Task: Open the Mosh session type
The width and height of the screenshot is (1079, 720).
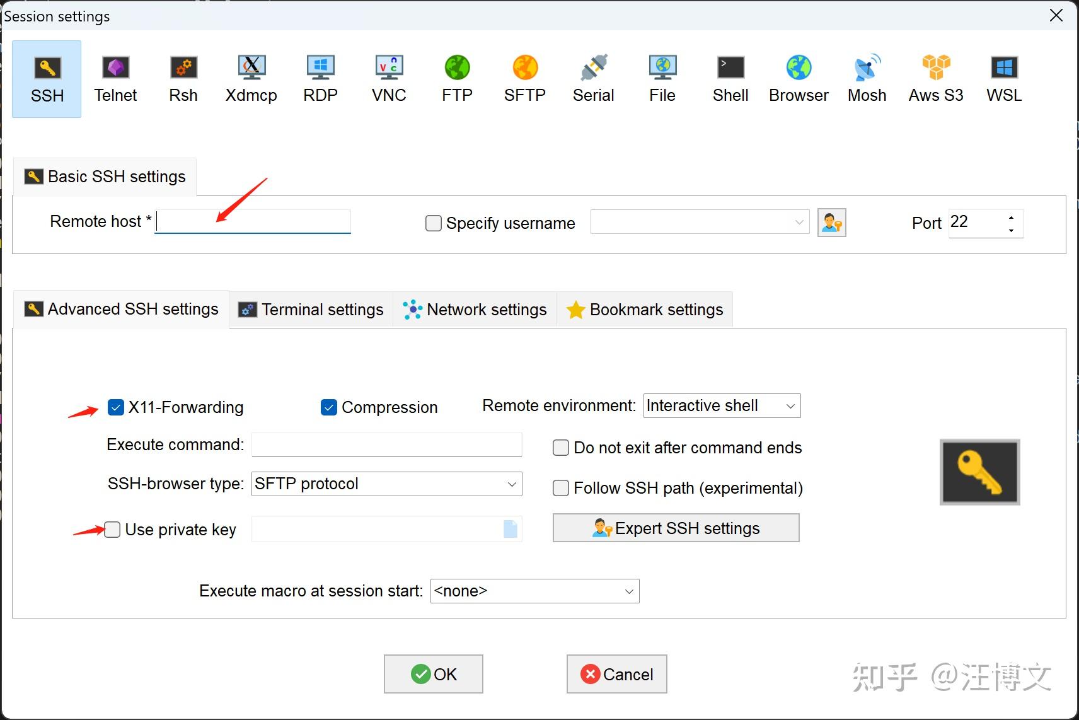Action: tap(867, 78)
